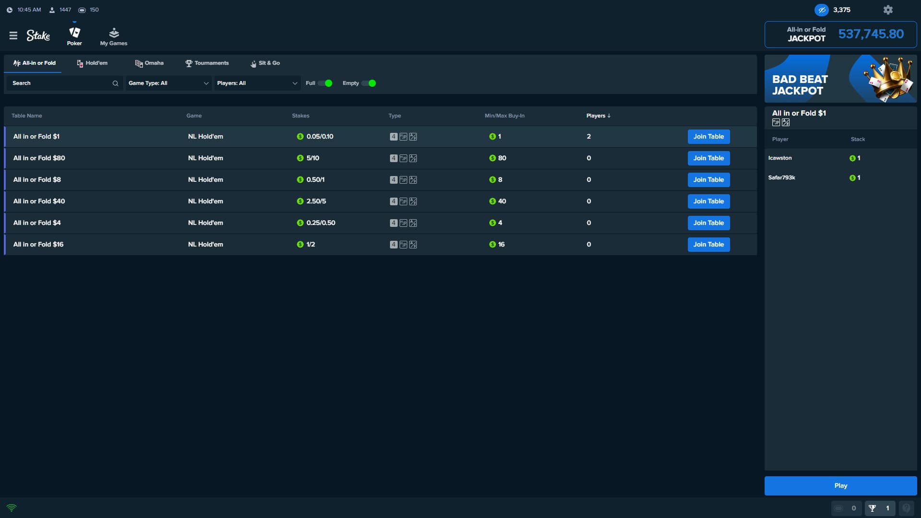921x518 pixels.
Task: Click inside the Search input field
Action: [58, 83]
